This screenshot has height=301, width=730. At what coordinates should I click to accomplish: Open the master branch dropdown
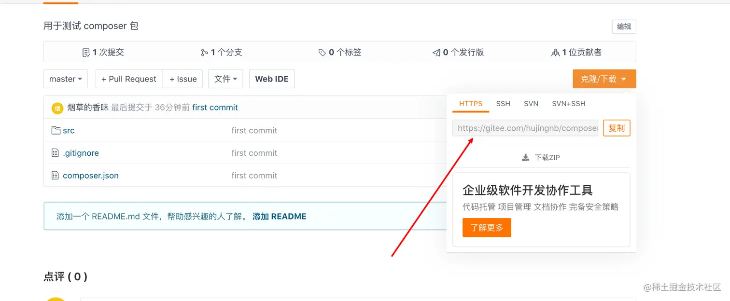[65, 79]
